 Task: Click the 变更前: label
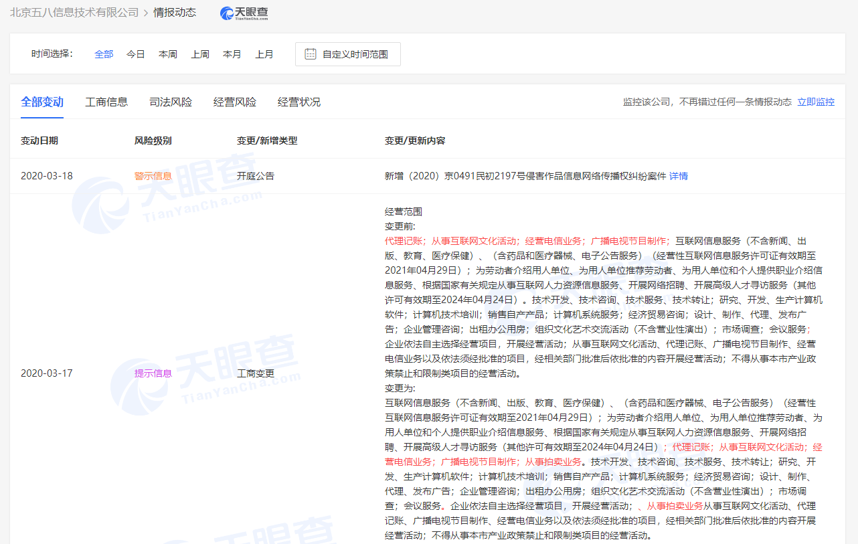[x=400, y=226]
